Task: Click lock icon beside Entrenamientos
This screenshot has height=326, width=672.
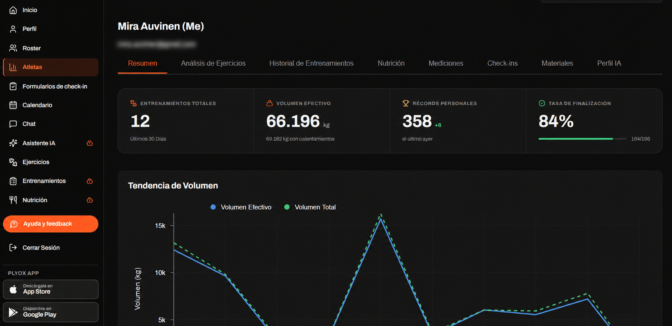Action: click(x=90, y=181)
